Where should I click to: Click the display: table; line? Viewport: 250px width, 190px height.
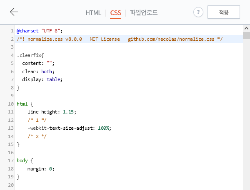[x=42, y=79]
